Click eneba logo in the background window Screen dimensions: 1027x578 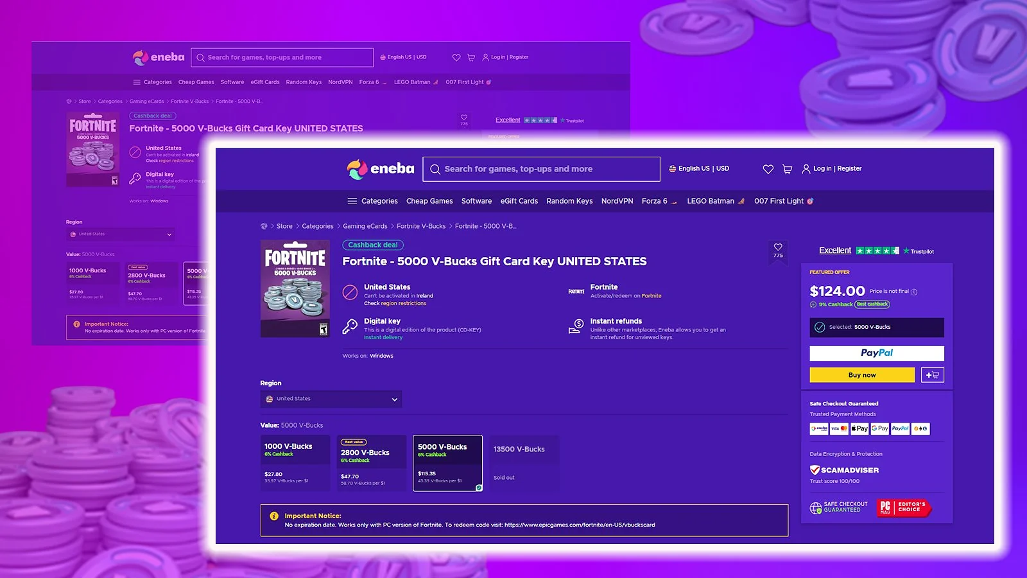pyautogui.click(x=159, y=57)
